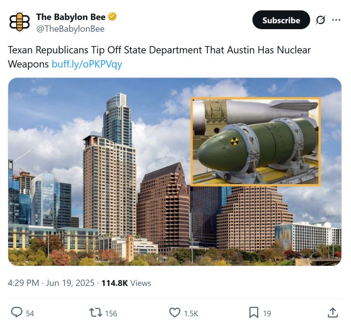
Task: View the 114.8K Views analytics
Action: tap(126, 283)
